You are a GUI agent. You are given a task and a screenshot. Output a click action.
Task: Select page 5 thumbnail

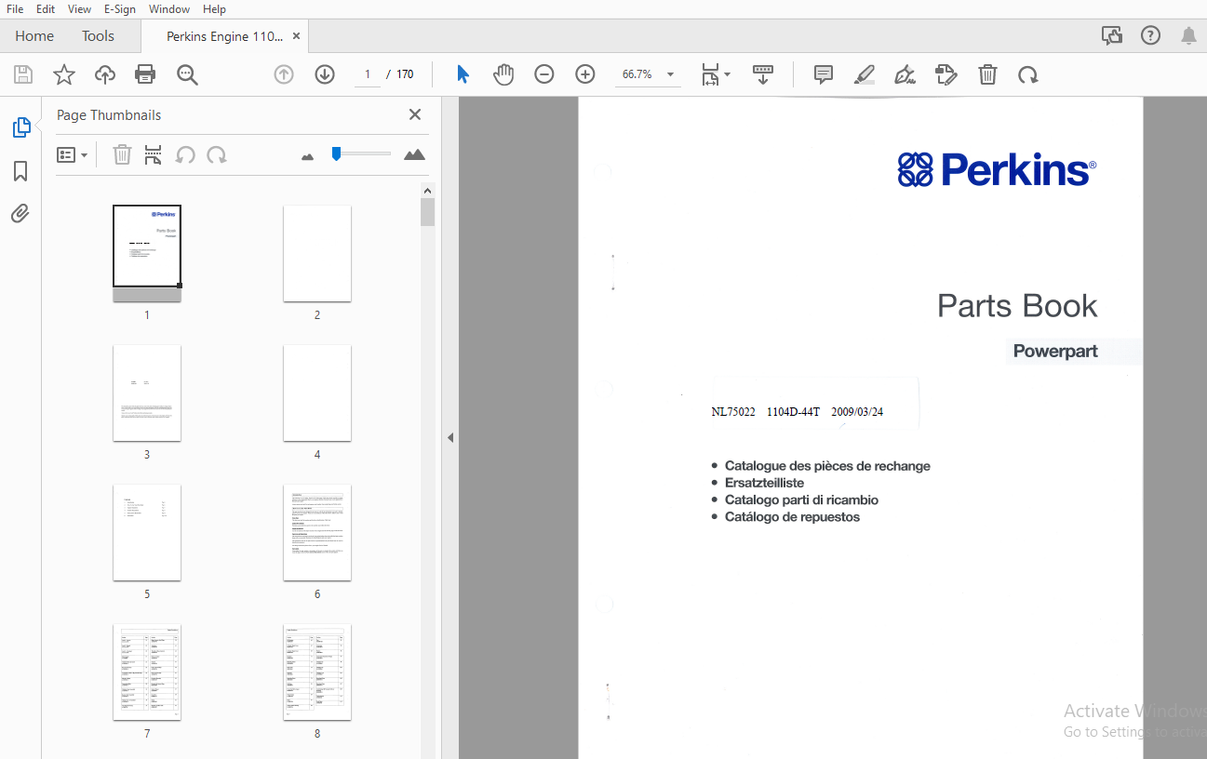click(x=147, y=532)
